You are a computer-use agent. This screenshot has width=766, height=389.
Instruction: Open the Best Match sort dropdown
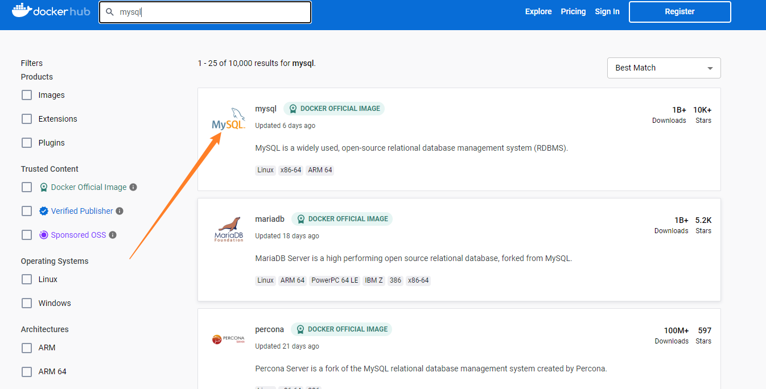coord(664,68)
